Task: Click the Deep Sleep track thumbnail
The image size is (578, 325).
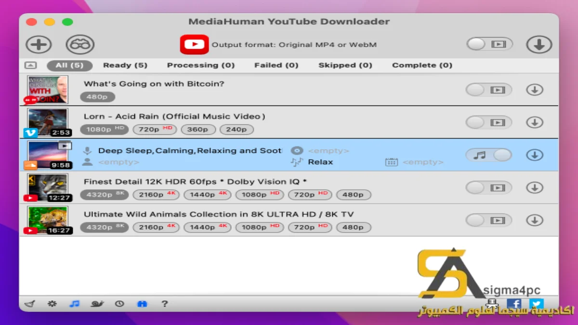Action: pyautogui.click(x=48, y=155)
